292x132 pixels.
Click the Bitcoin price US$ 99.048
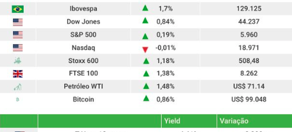[x=249, y=99]
